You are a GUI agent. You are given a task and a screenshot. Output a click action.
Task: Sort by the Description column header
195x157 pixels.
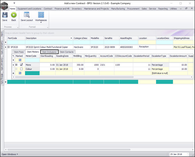click(x=49, y=38)
